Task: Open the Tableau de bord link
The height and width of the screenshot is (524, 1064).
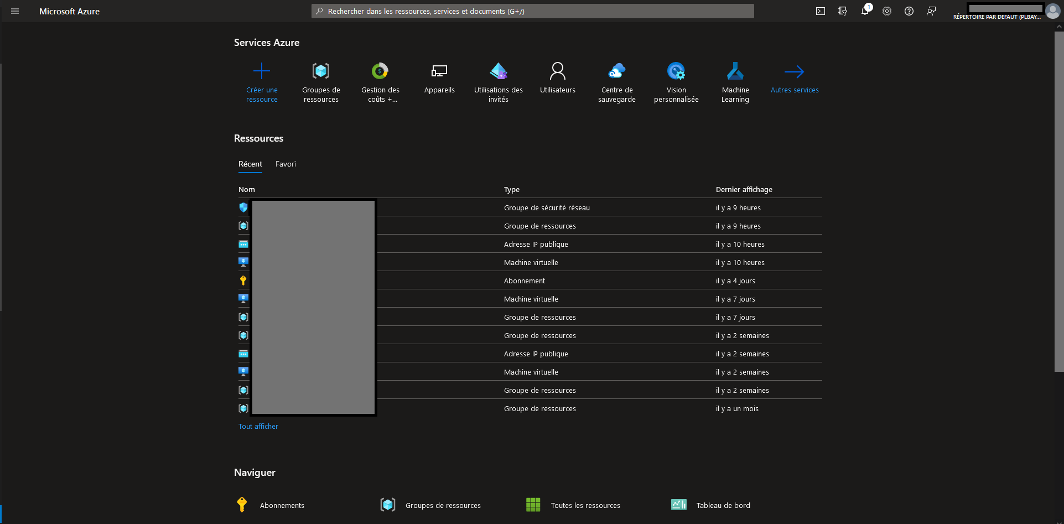Action: (x=723, y=506)
